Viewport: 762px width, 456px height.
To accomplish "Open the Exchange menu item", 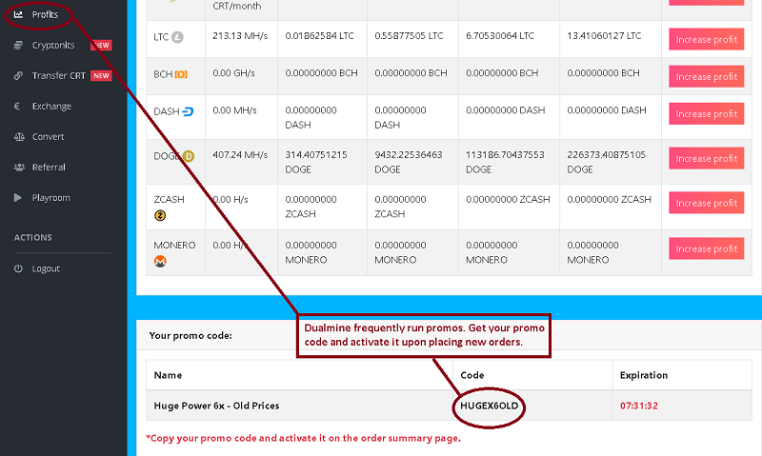I will (x=51, y=107).
